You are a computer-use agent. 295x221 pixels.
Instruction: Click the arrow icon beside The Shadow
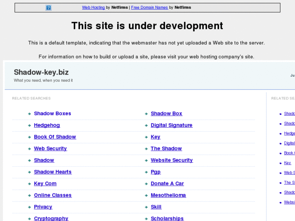[146, 148]
